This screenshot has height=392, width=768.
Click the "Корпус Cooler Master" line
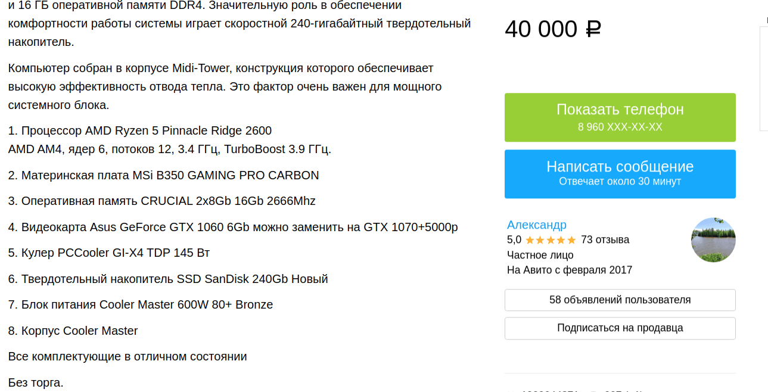73,331
